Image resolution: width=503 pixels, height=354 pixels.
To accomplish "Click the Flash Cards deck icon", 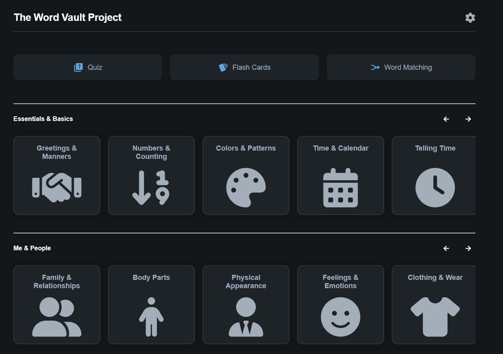I will pos(223,67).
